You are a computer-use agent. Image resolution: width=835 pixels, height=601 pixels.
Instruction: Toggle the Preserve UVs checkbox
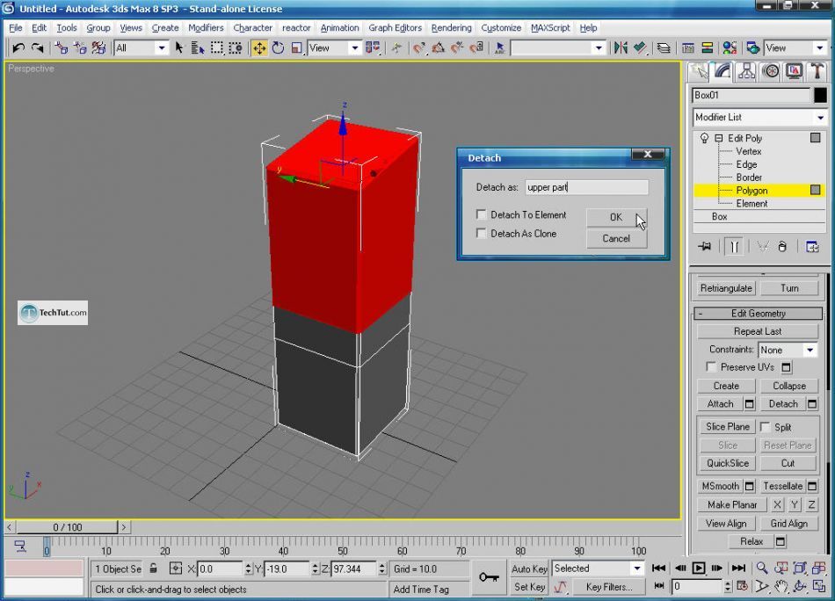(712, 367)
